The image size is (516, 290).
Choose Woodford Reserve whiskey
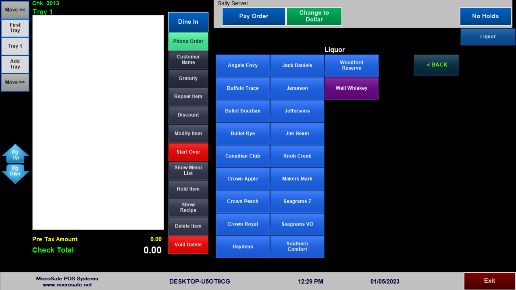351,66
